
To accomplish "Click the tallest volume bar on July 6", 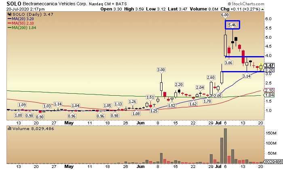I will (x=225, y=146).
